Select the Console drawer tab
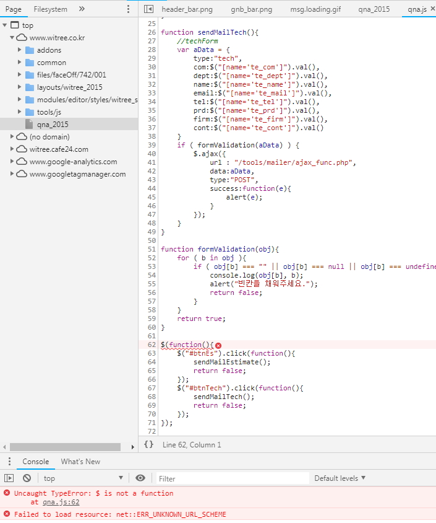This screenshot has height=523, width=436. [x=36, y=461]
